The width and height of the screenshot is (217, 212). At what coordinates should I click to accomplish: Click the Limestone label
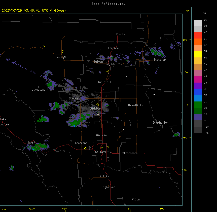[39, 90]
